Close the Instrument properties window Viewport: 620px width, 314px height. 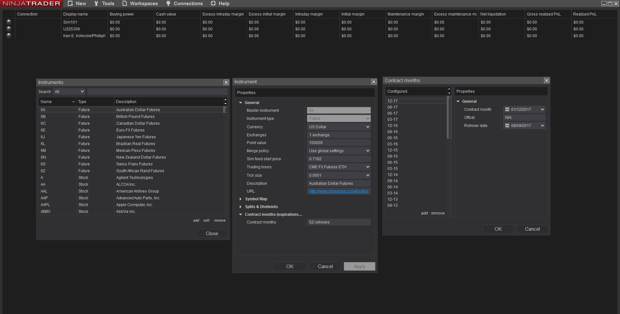pyautogui.click(x=374, y=82)
